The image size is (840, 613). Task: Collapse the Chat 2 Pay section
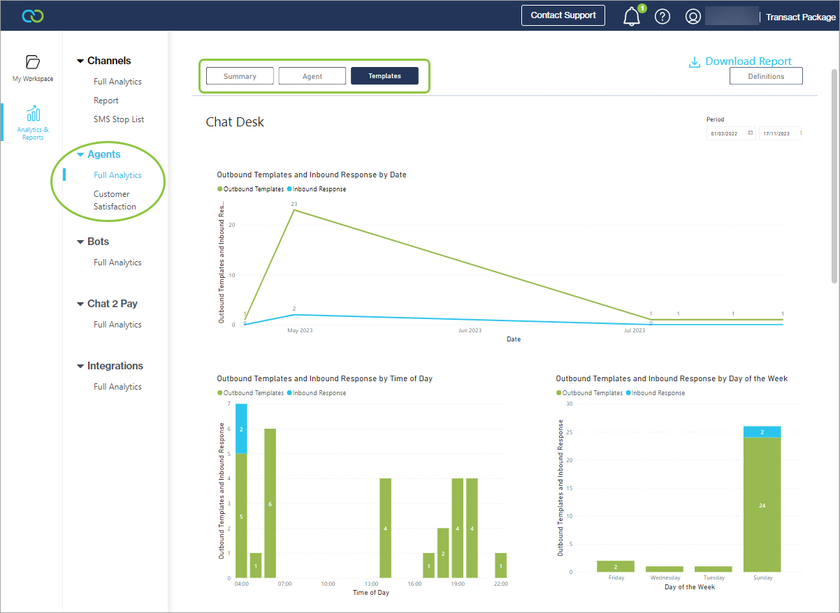[x=80, y=304]
